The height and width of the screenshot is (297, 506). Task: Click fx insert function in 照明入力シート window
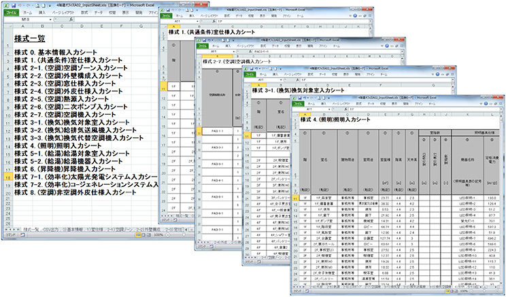pyautogui.click(x=346, y=109)
